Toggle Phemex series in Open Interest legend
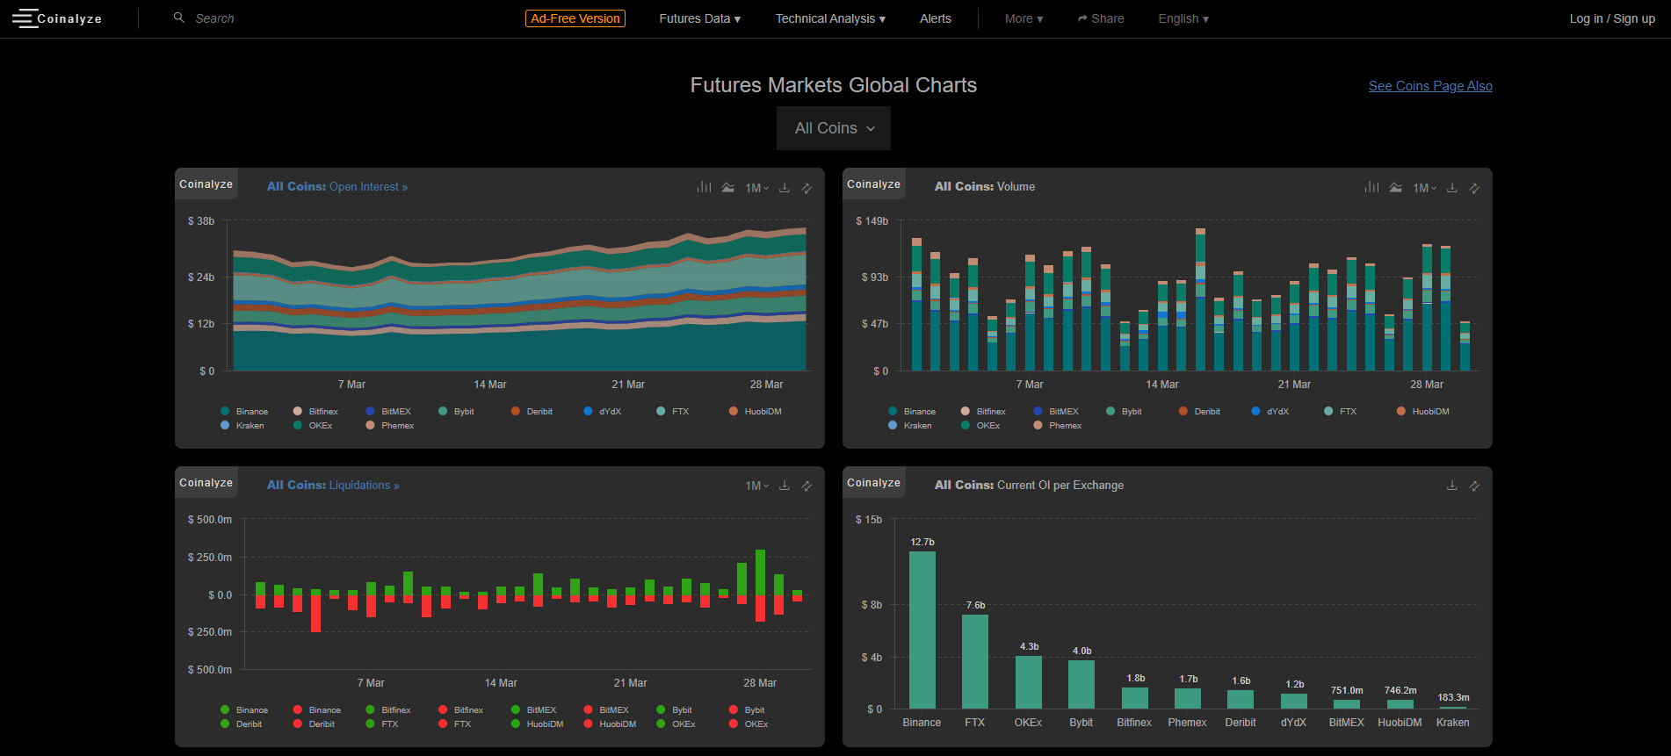This screenshot has height=756, width=1671. (390, 425)
